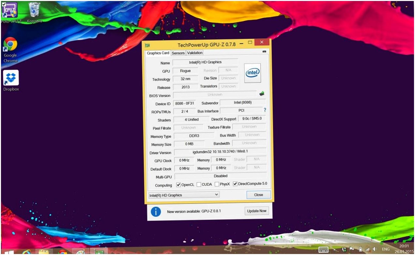Click the Release field showing 2013

click(x=185, y=87)
